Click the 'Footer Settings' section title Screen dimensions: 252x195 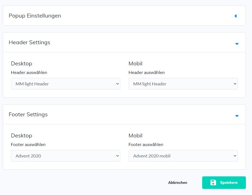pyautogui.click(x=28, y=114)
